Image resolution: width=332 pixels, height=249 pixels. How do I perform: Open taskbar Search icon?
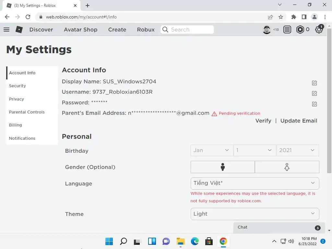click(124, 241)
